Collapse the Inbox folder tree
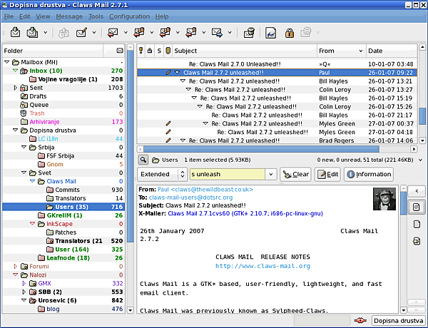Image resolution: width=428 pixels, height=328 pixels. point(16,71)
